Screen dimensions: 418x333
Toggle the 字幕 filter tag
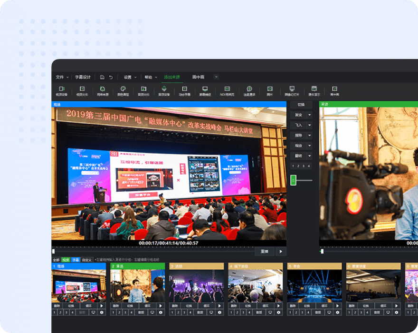pyautogui.click(x=75, y=260)
